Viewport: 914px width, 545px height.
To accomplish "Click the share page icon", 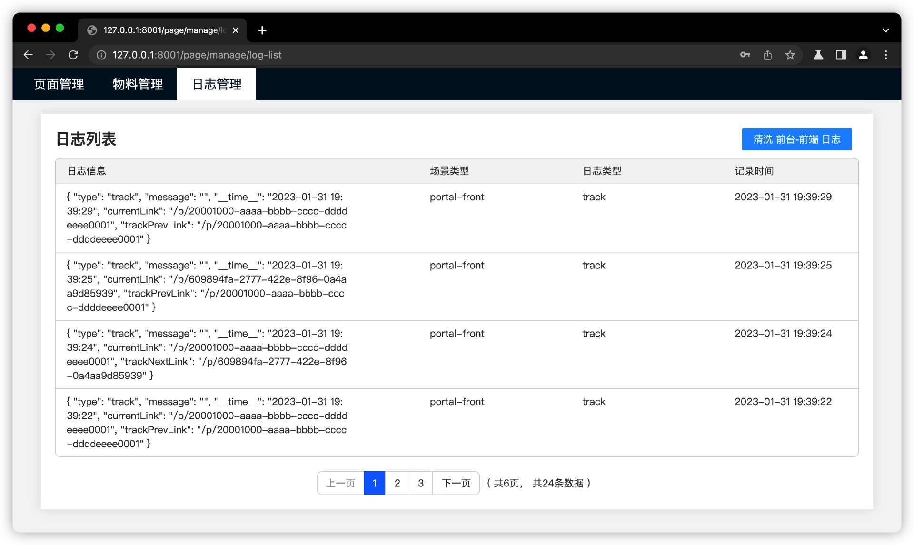I will [768, 55].
